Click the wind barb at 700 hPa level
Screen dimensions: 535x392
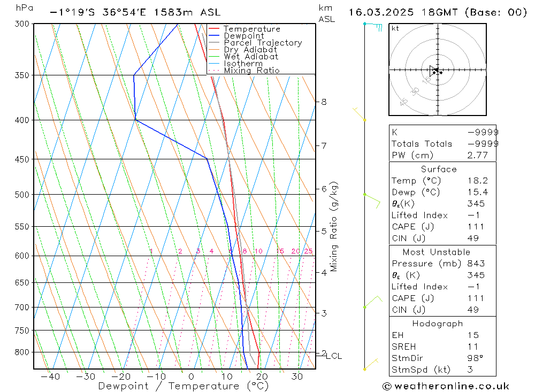(373, 302)
